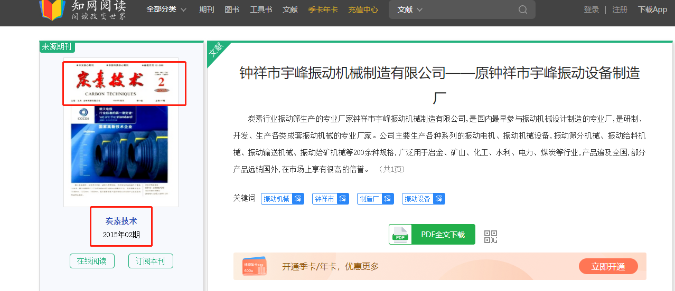This screenshot has width=675, height=291.
Task: Click the QR code icon
Action: [x=491, y=237]
